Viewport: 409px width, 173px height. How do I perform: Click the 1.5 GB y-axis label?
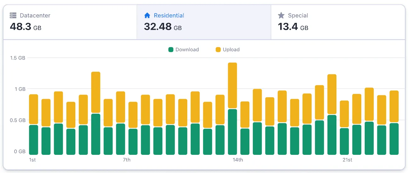[x=18, y=58]
